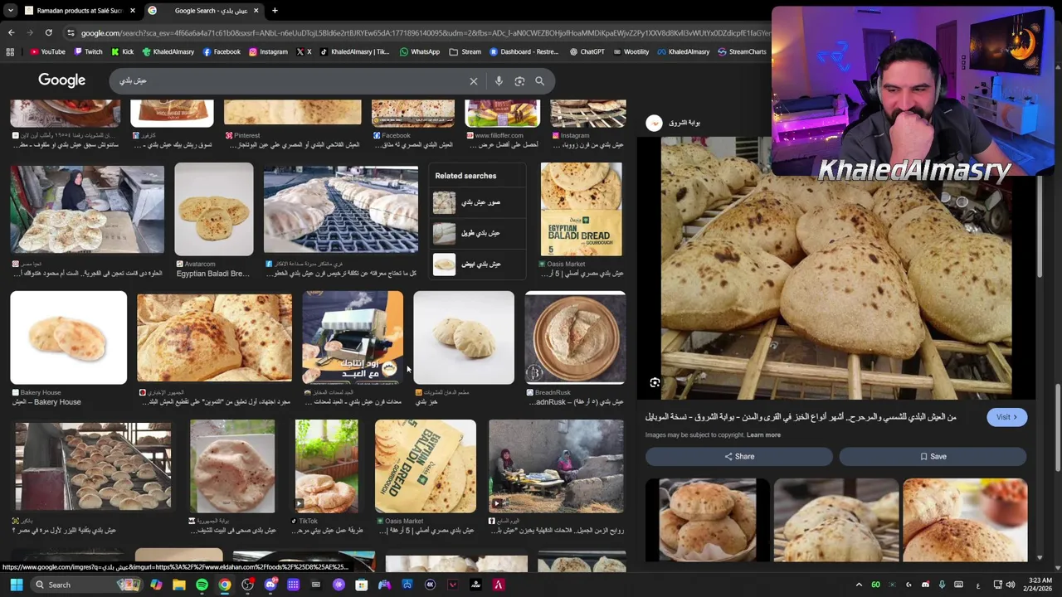Click the Google logo
This screenshot has height=597, width=1062.
click(61, 80)
